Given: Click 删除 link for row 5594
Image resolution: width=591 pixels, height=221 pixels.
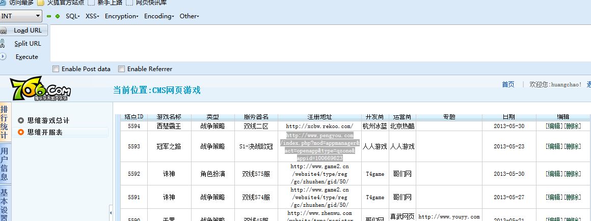Looking at the screenshot, I should coord(572,126).
